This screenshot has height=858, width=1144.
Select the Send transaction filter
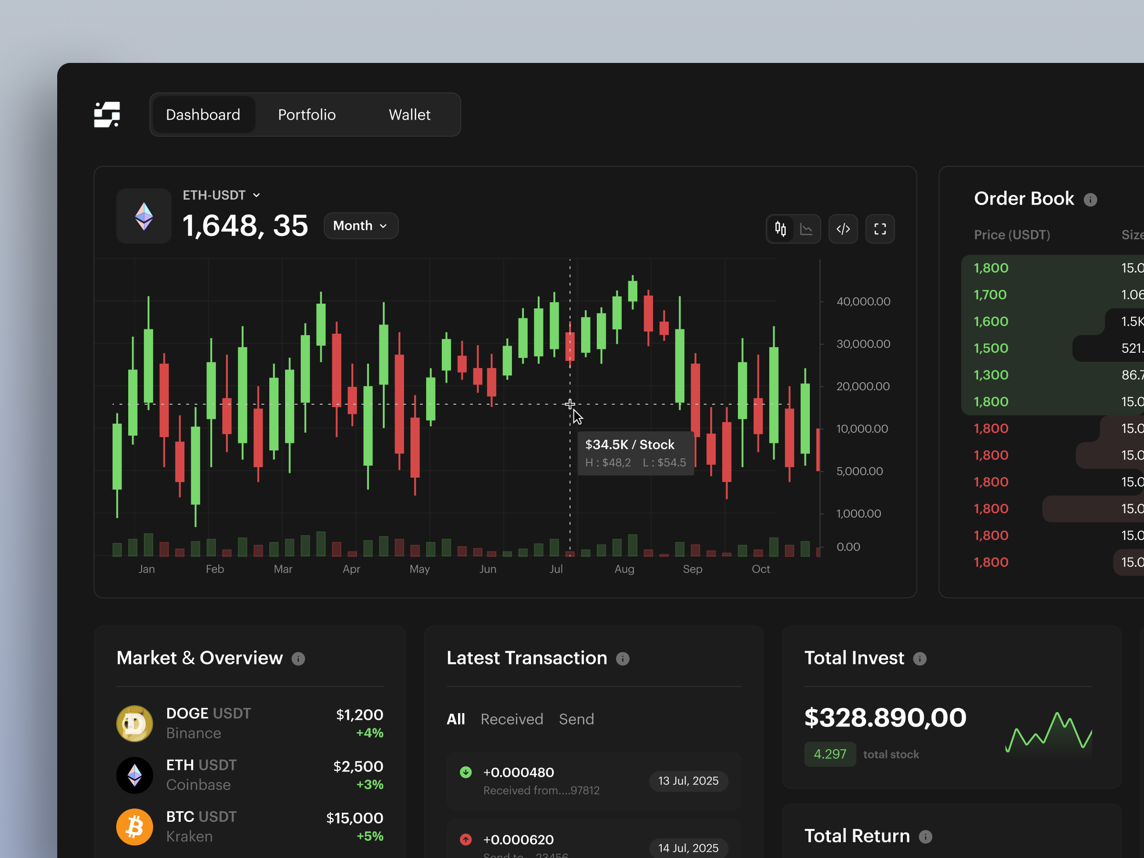click(x=576, y=719)
